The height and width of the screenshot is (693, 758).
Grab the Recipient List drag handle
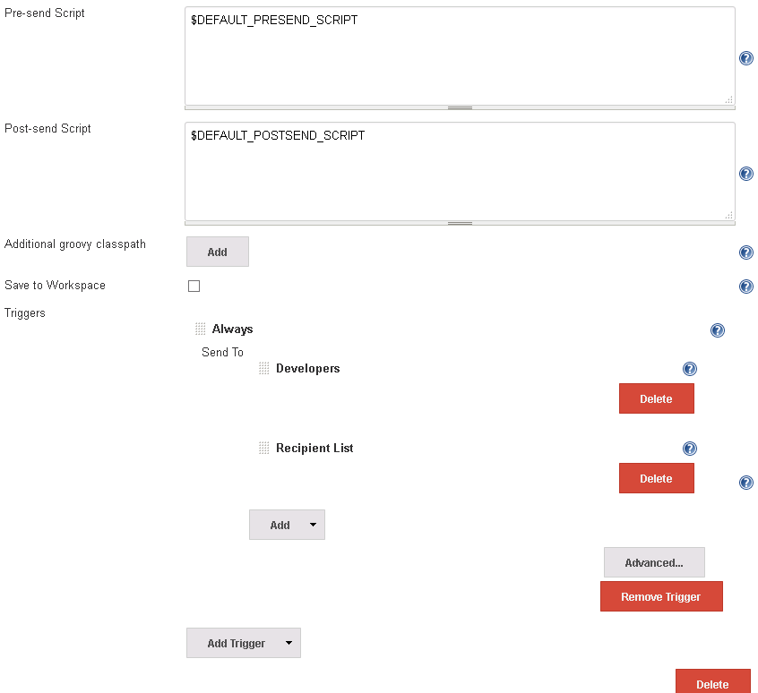(x=264, y=449)
